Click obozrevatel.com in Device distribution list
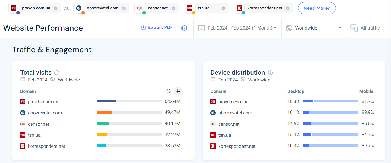The height and width of the screenshot is (163, 391). tap(235, 113)
